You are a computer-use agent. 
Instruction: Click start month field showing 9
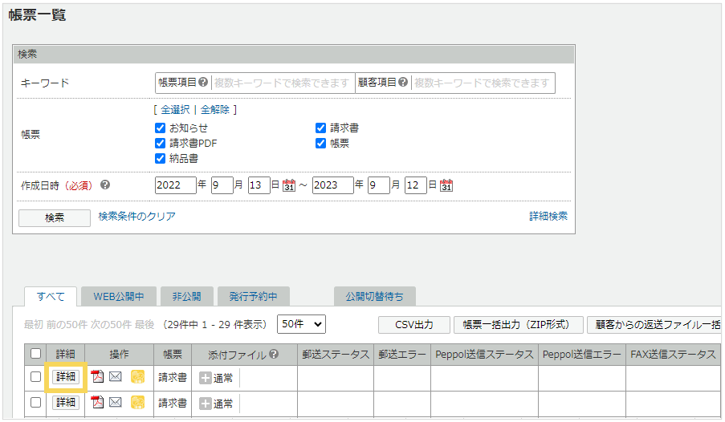pyautogui.click(x=222, y=185)
